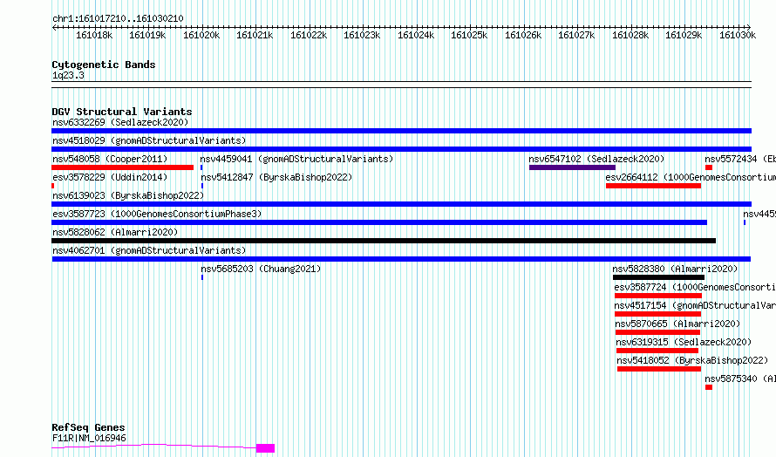Click the purple bar under nsv6547102
The width and height of the screenshot is (776, 457).
click(x=572, y=167)
